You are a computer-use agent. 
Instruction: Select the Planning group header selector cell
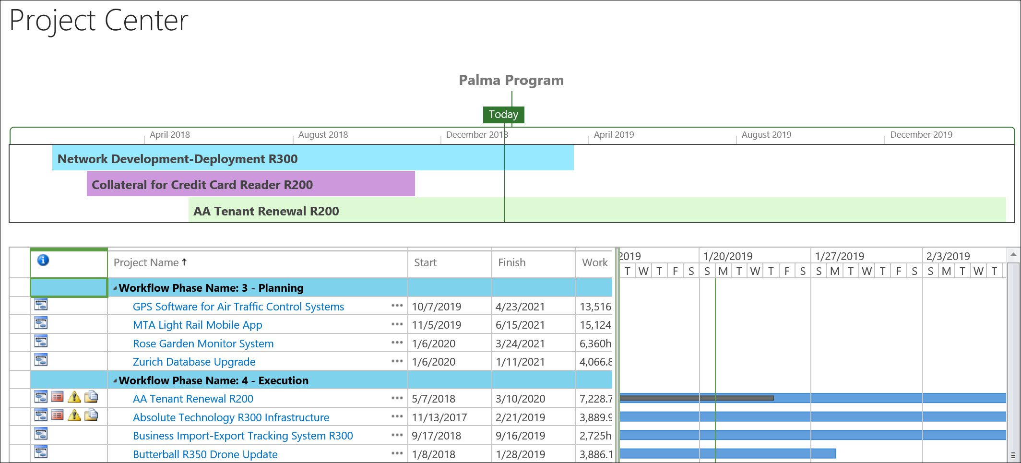pyautogui.click(x=69, y=288)
